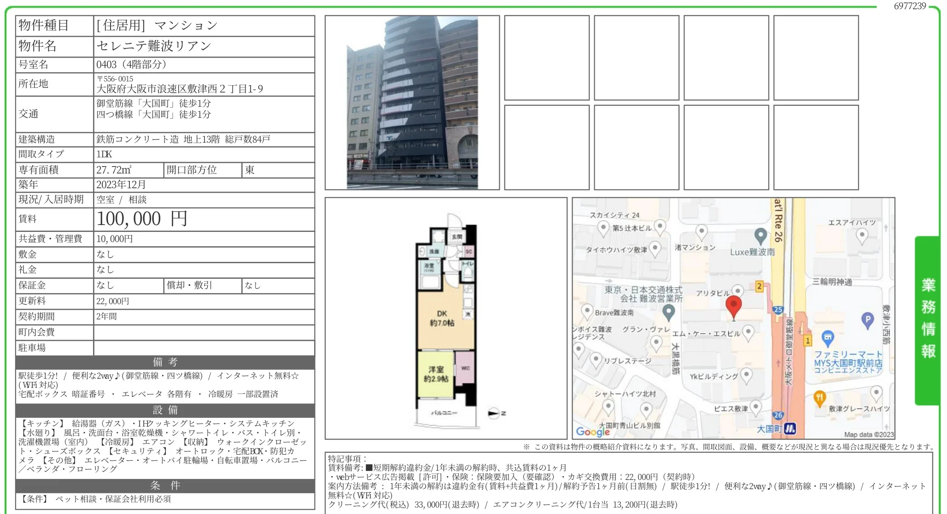This screenshot has width=947, height=514.
Task: Click the Route 25 highway shield
Action: tap(777, 309)
